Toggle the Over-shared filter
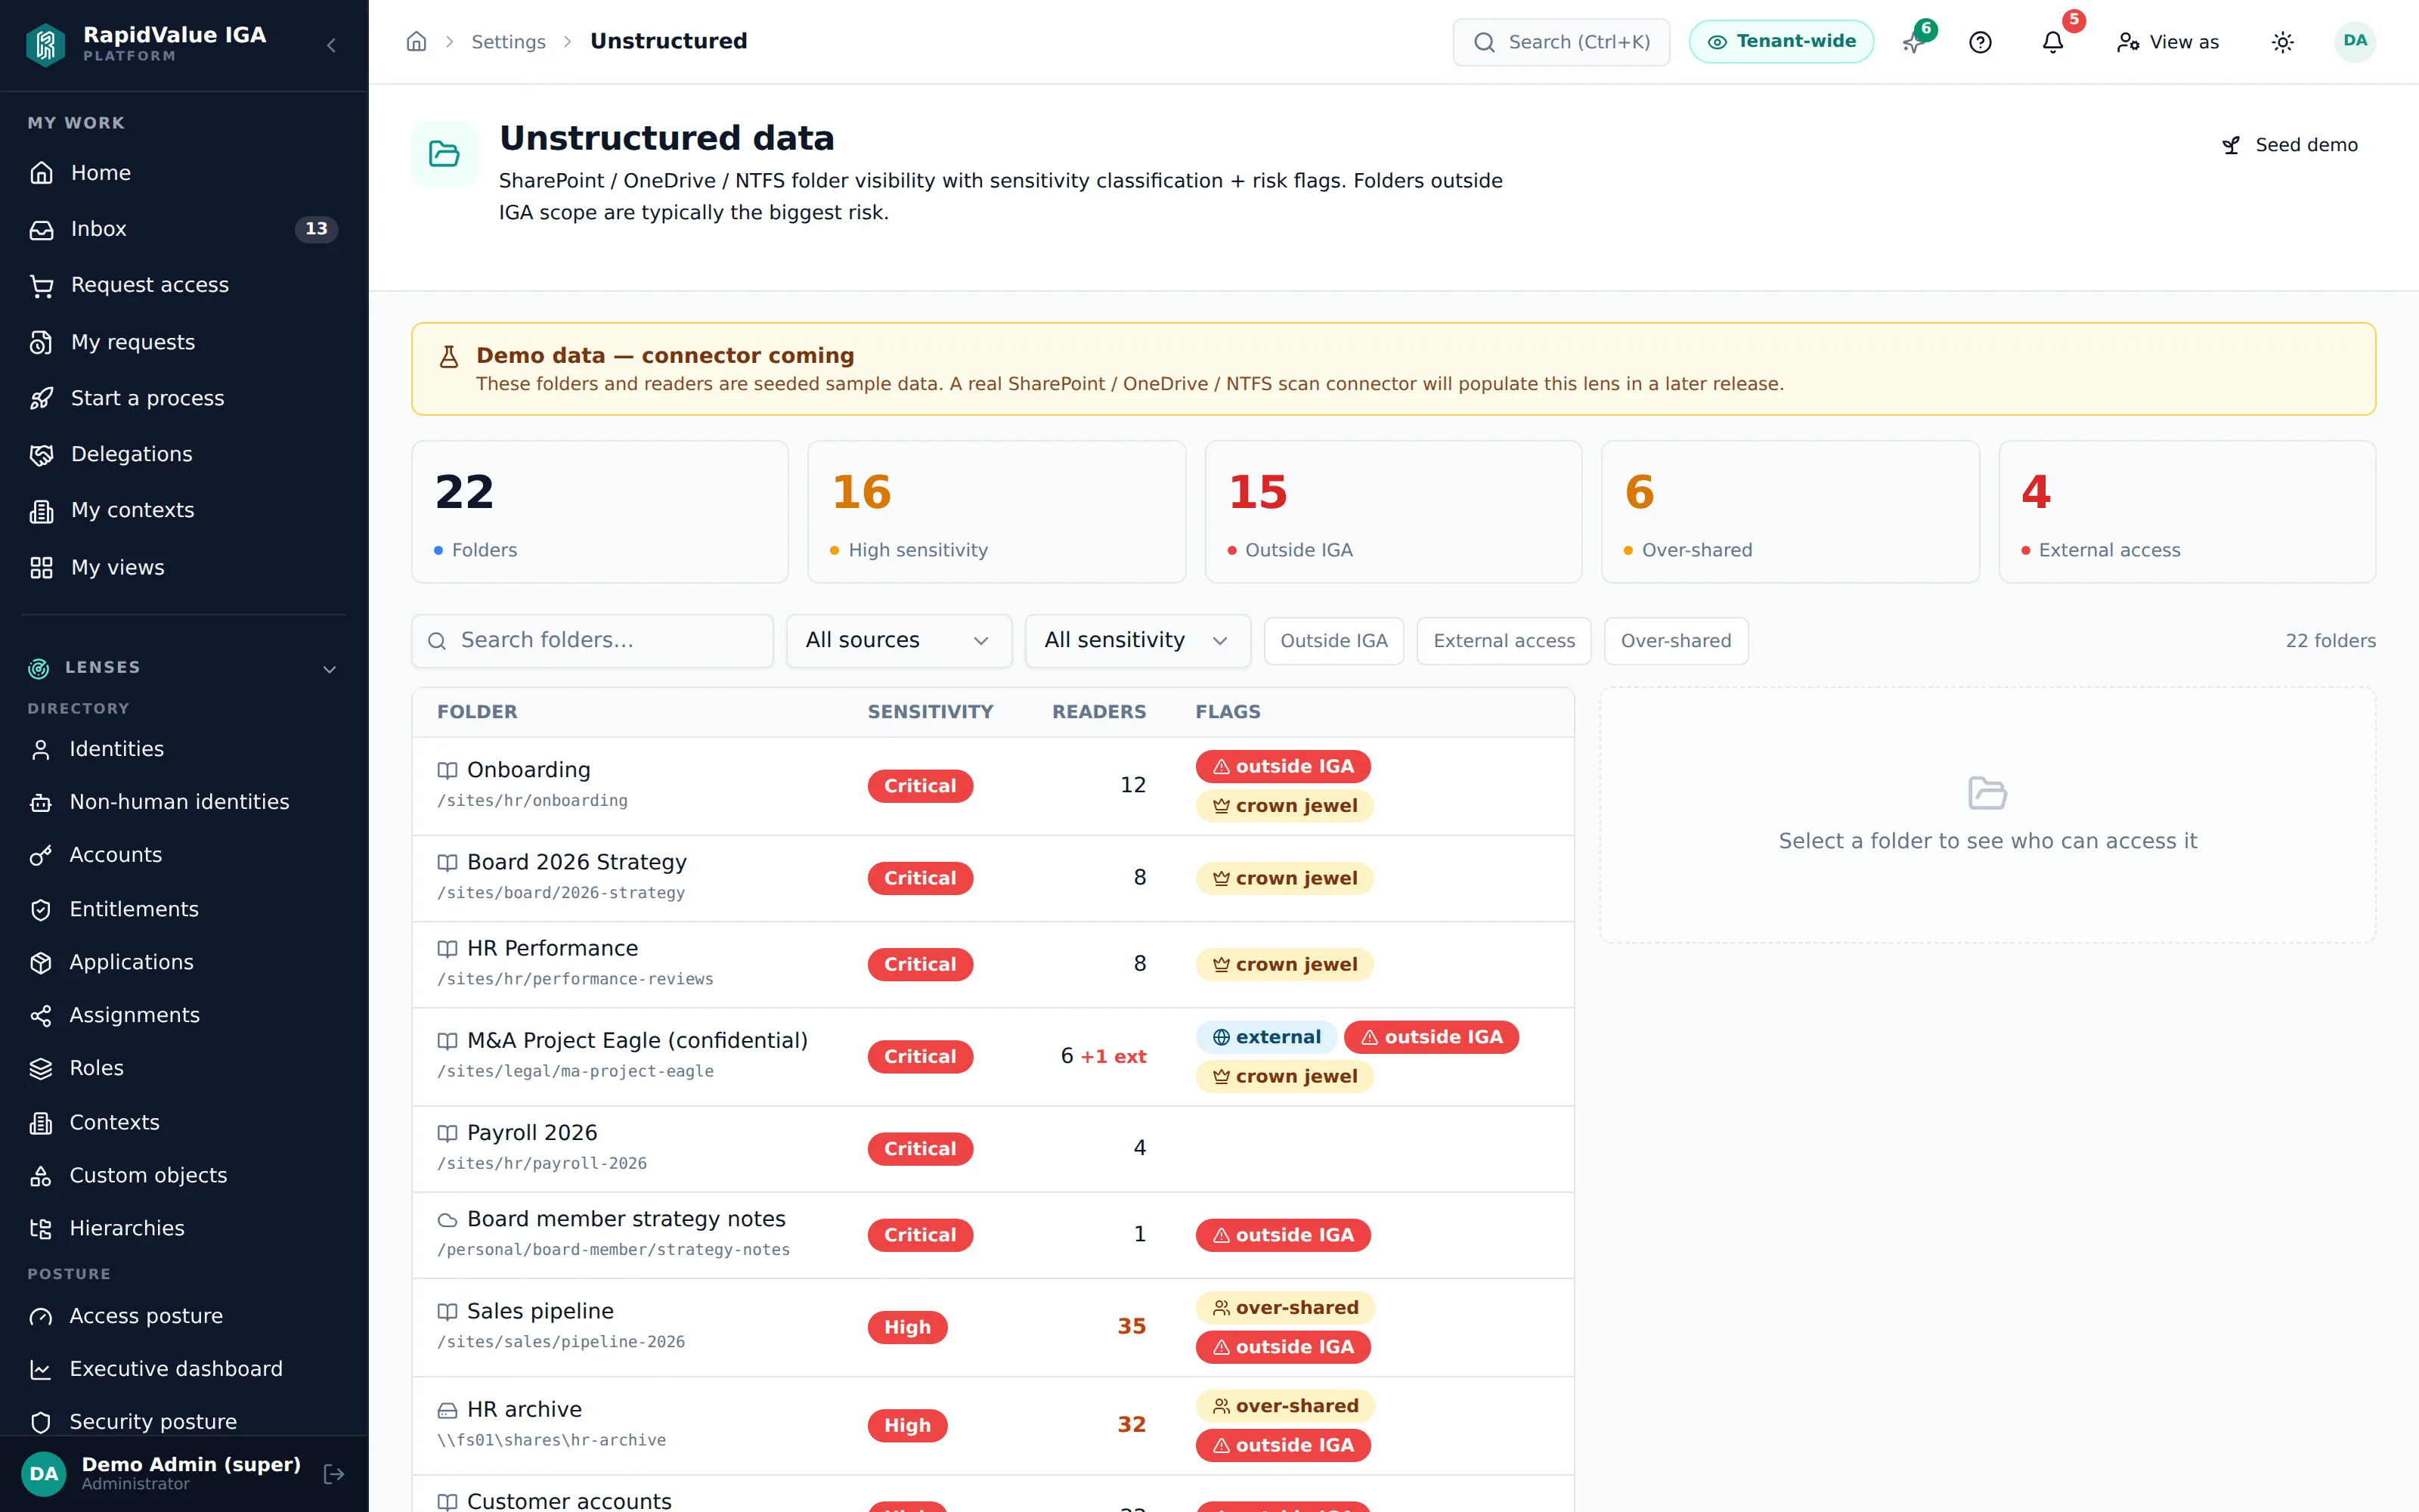 (x=1675, y=641)
